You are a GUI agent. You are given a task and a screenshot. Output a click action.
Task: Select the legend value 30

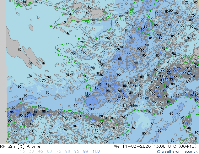[31, 151]
